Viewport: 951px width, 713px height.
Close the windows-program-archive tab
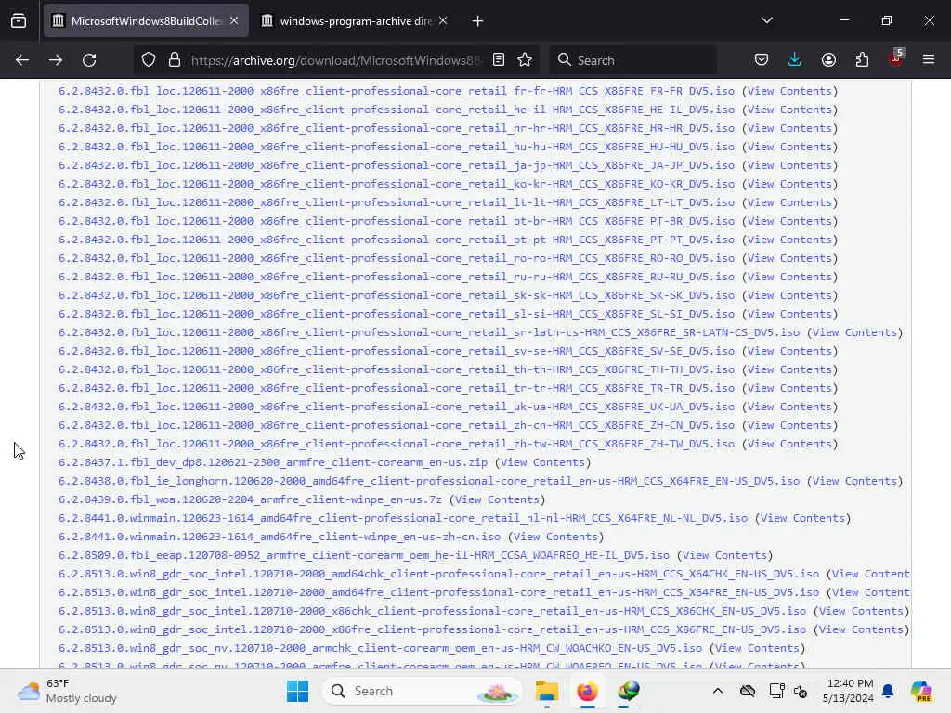pos(443,21)
